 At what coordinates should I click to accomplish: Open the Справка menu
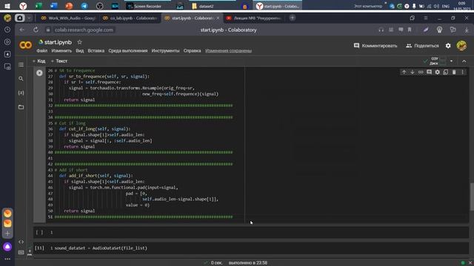pyautogui.click(x=192, y=51)
